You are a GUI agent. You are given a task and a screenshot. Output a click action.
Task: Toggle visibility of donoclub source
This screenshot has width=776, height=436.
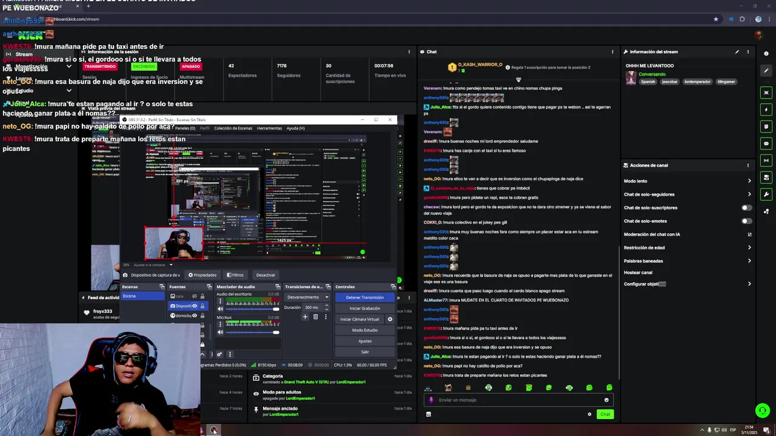[195, 315]
